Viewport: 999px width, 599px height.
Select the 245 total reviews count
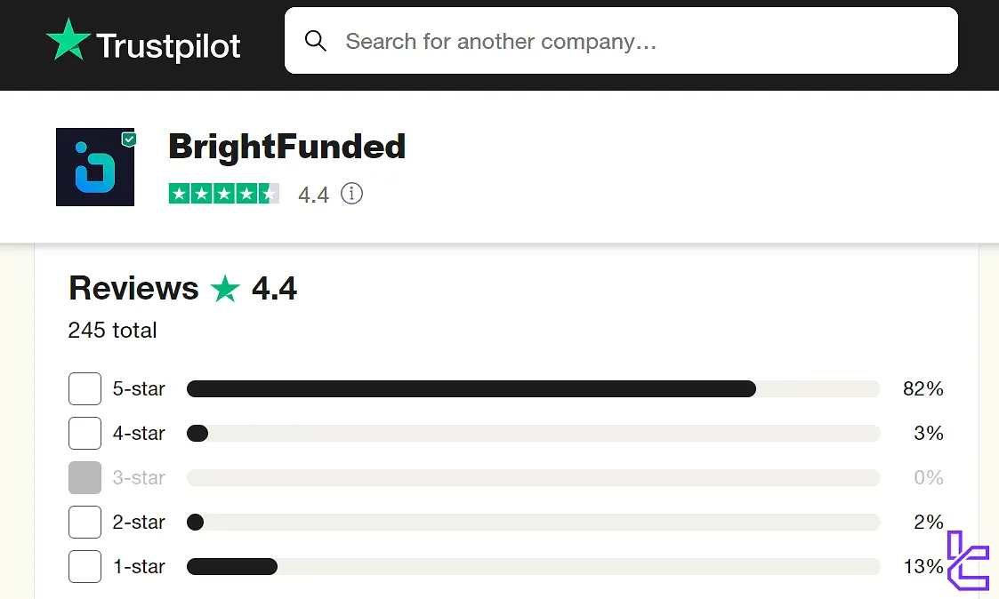coord(112,330)
